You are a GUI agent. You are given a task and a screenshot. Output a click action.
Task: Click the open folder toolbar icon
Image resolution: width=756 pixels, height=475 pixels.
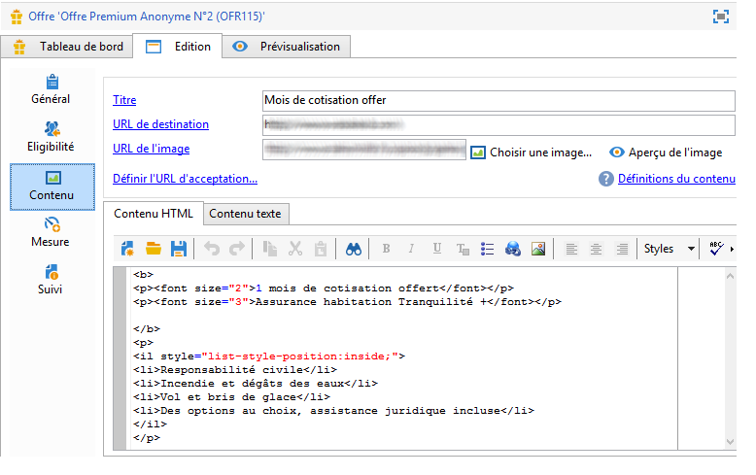point(154,249)
